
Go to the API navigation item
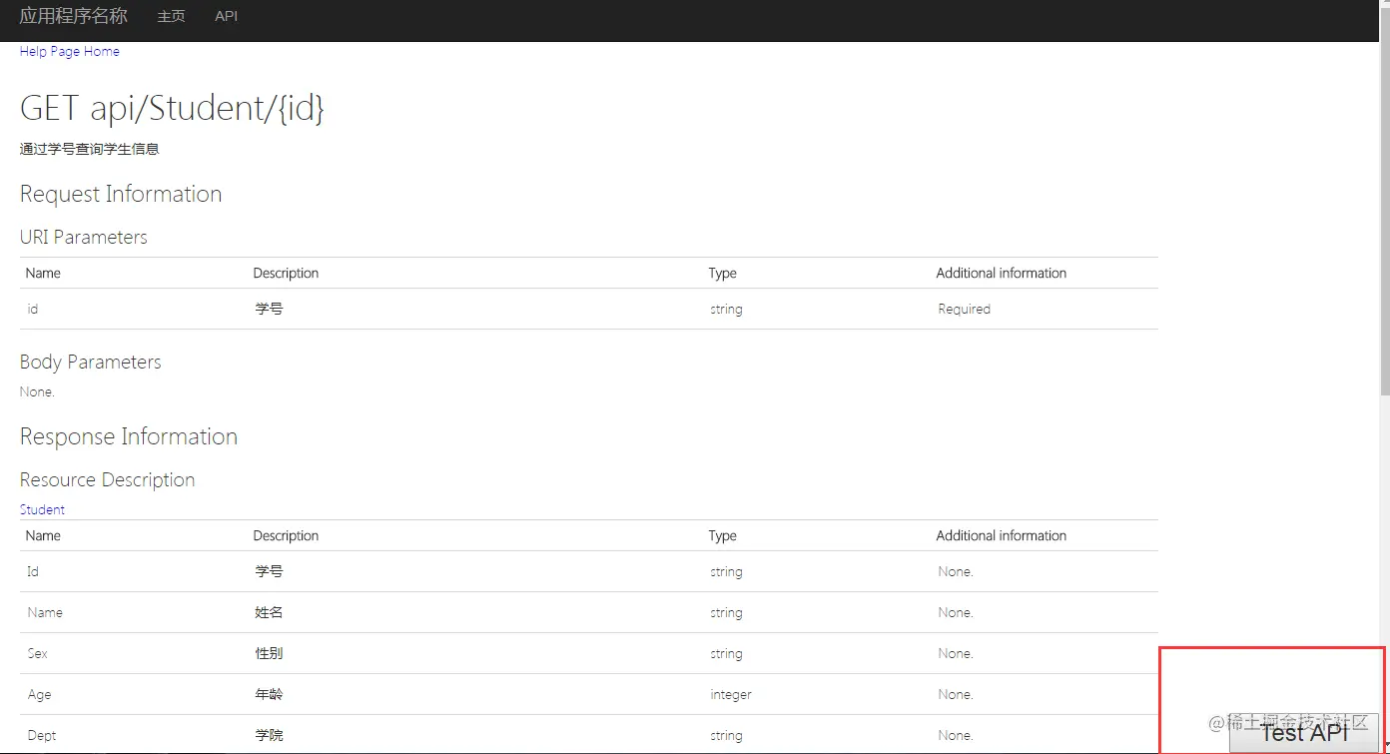[227, 16]
